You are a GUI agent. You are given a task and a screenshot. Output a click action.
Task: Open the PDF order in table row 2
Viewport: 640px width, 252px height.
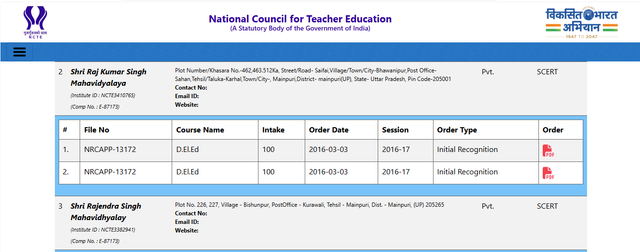point(548,173)
